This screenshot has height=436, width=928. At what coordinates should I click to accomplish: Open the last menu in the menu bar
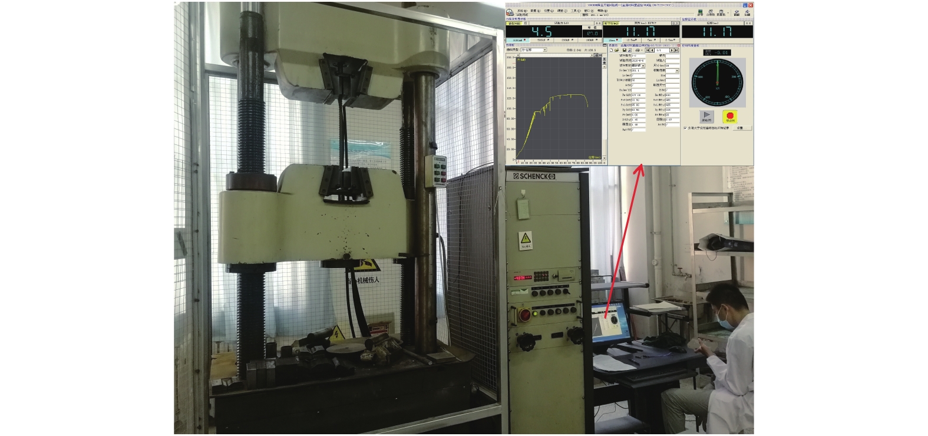602,11
